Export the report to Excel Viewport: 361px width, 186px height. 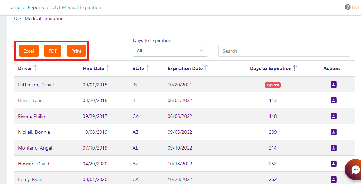click(29, 51)
